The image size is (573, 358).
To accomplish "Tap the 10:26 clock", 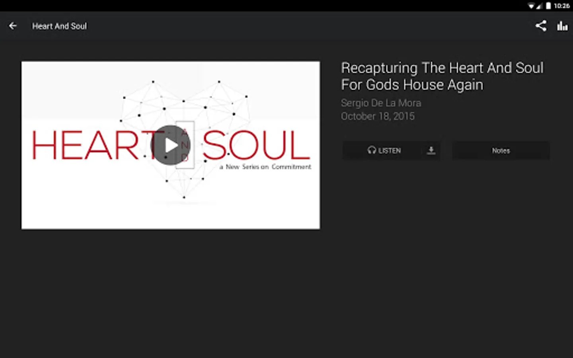I will coord(561,6).
